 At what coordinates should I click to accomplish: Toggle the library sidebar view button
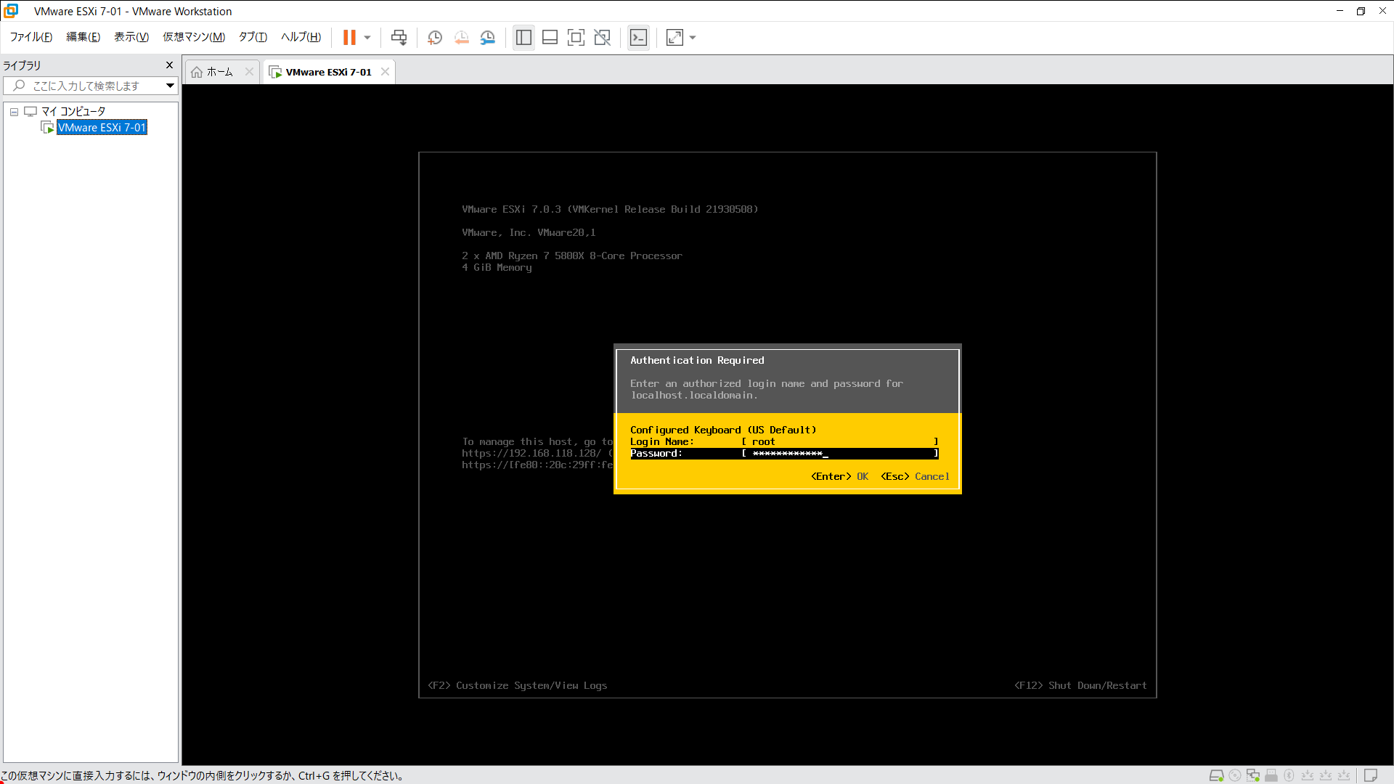pos(523,37)
